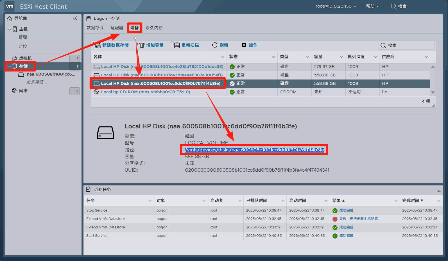Click into the device search field
This screenshot has height=261, width=448.
coord(407,46)
